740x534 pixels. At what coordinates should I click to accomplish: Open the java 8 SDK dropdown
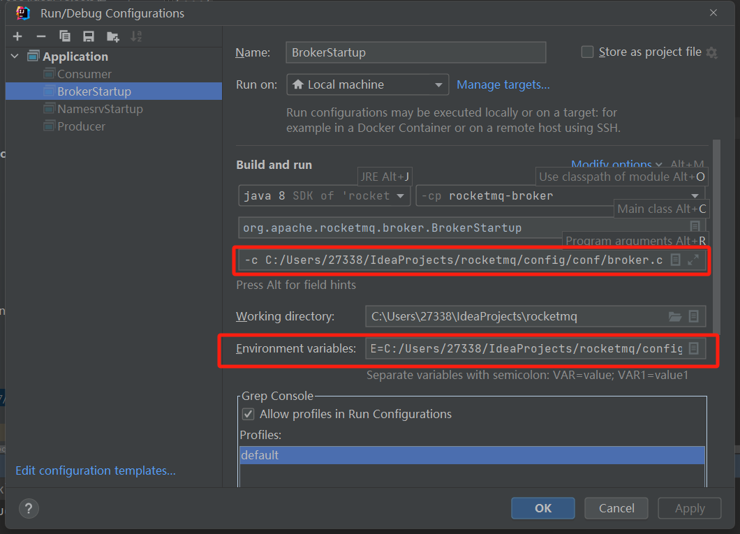(324, 195)
